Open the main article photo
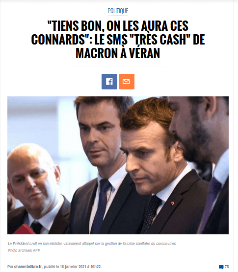This screenshot has height=272, width=238. [x=118, y=165]
